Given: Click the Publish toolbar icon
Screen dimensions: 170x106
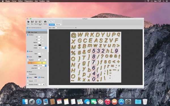Looking at the screenshot, I should [45, 22].
